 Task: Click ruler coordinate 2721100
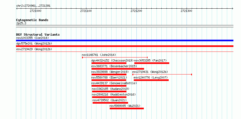click(x=86, y=11)
